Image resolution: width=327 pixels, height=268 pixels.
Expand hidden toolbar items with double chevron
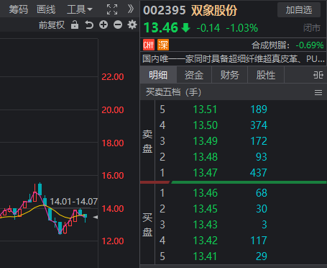coord(131,9)
